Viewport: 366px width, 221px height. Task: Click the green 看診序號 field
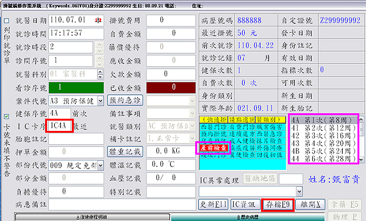point(76,87)
